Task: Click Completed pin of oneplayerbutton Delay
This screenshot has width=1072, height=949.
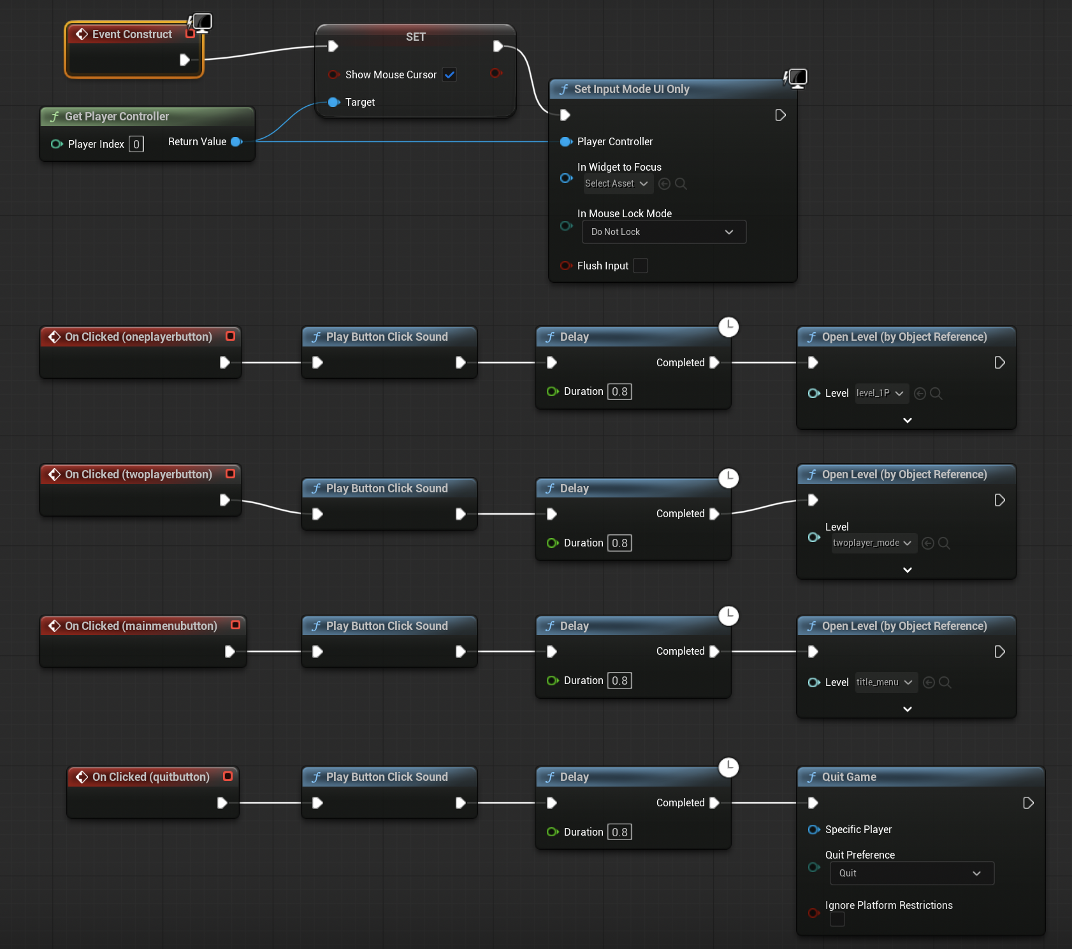Action: point(714,362)
